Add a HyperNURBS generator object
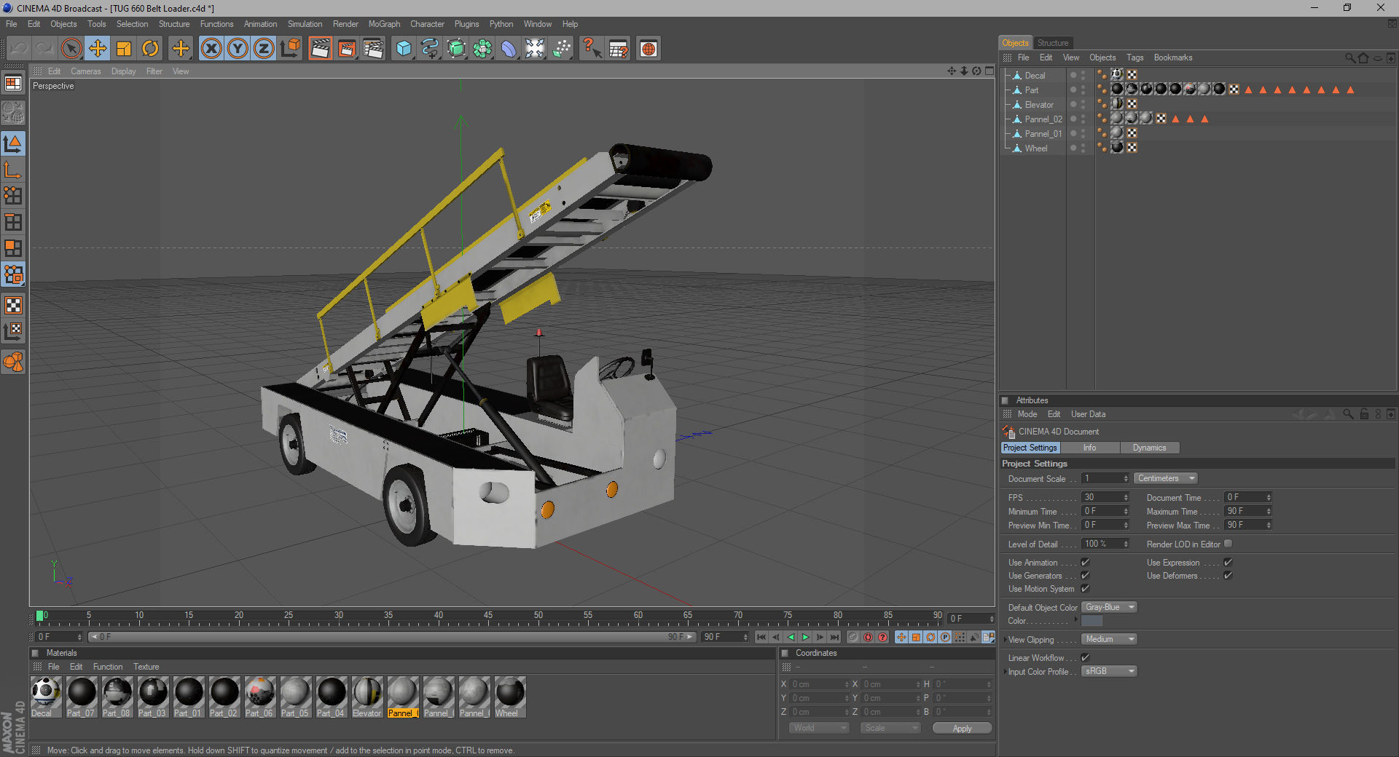 [x=456, y=49]
